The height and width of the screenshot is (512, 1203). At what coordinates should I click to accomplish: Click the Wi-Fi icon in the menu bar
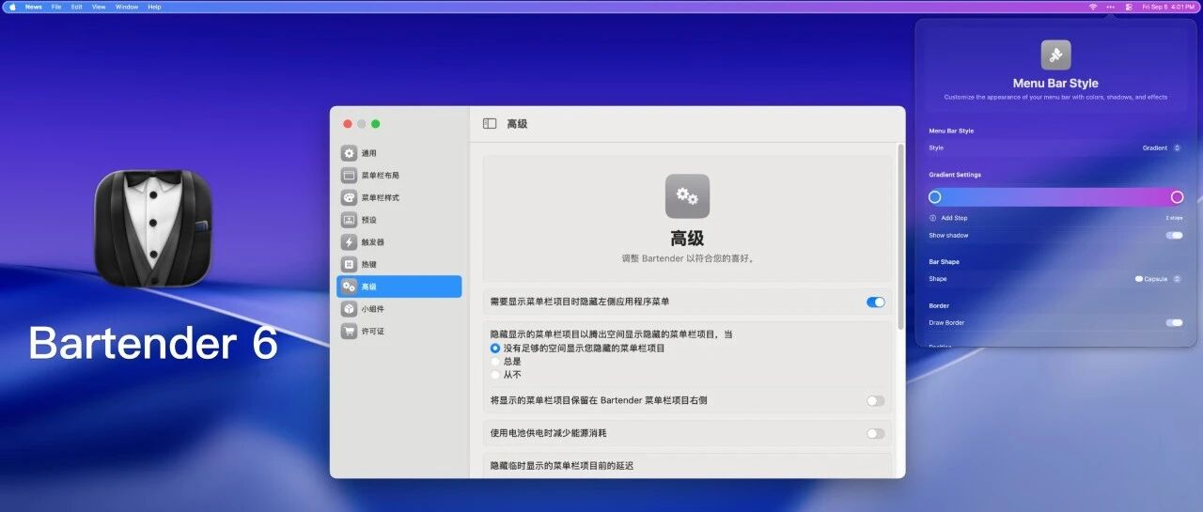pyautogui.click(x=1093, y=7)
